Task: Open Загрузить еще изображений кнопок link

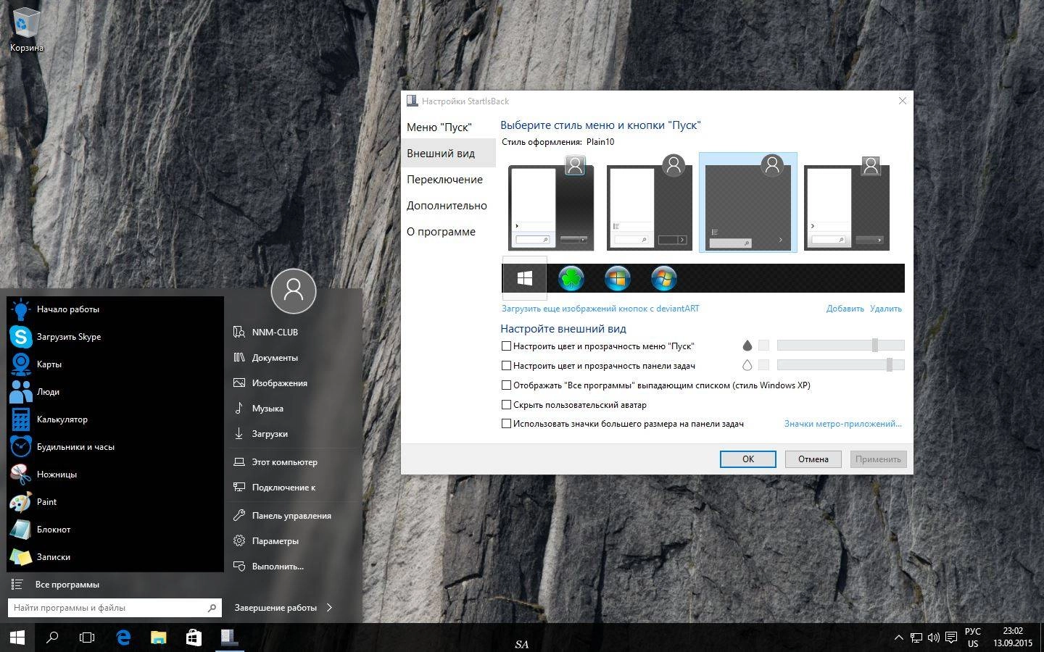Action: click(600, 309)
